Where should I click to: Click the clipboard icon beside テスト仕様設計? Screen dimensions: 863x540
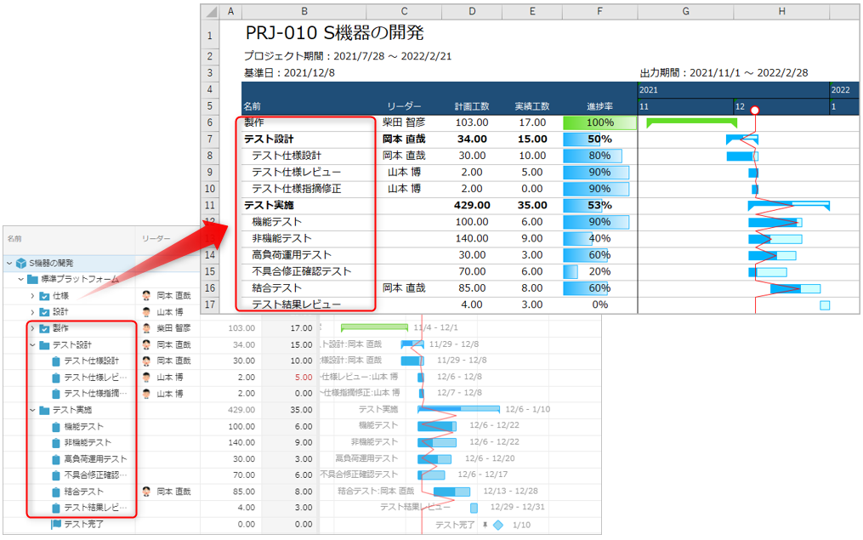(56, 361)
